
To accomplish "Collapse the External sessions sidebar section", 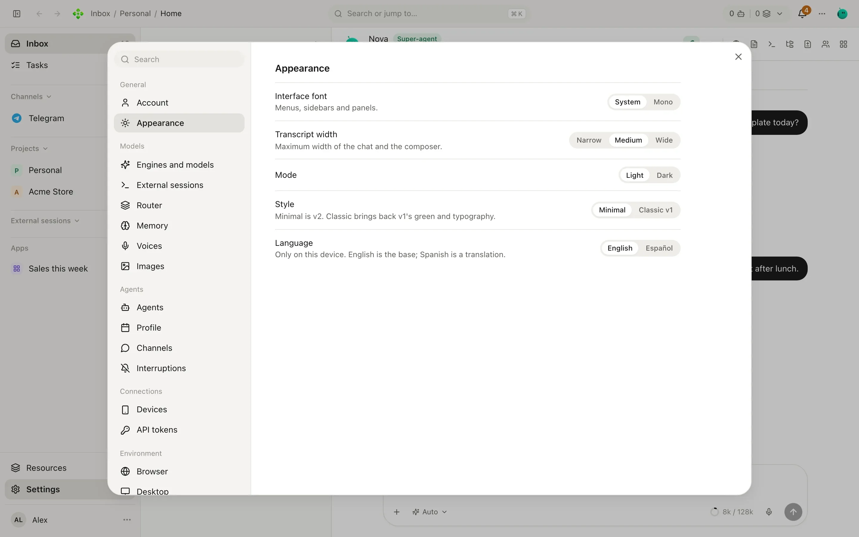I will (x=45, y=220).
